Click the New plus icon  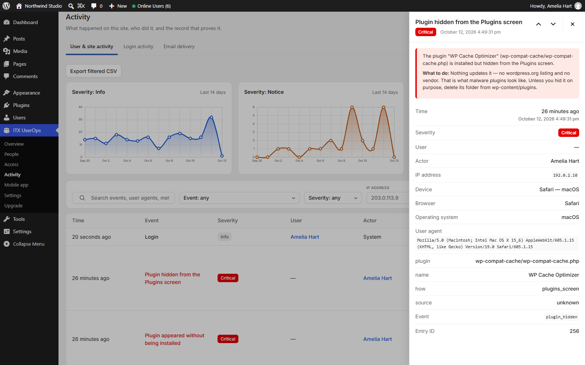112,6
